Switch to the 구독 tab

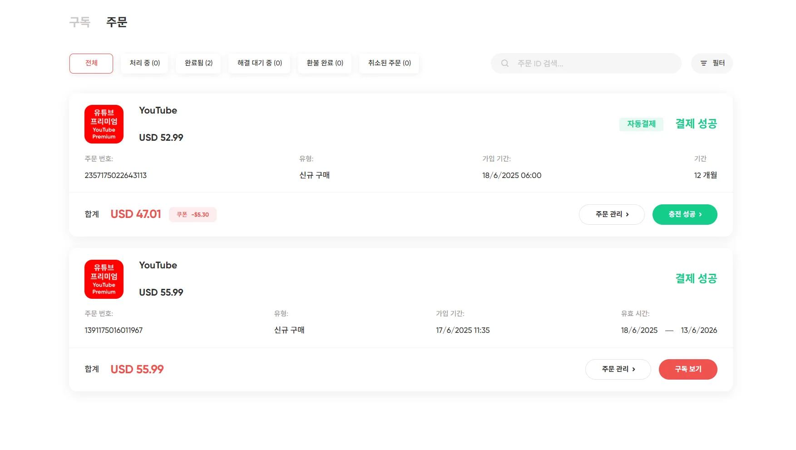(x=80, y=22)
